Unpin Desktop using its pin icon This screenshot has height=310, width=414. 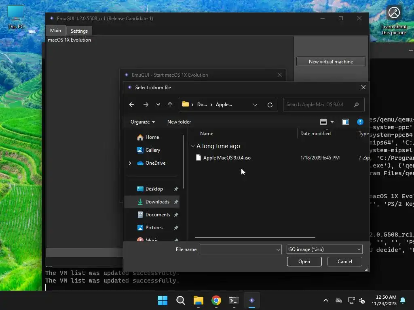coord(176,189)
